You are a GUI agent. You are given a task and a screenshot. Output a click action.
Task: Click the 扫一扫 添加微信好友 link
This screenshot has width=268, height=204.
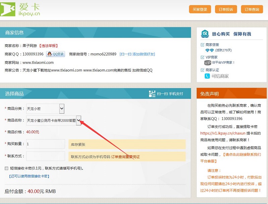[x=133, y=54]
